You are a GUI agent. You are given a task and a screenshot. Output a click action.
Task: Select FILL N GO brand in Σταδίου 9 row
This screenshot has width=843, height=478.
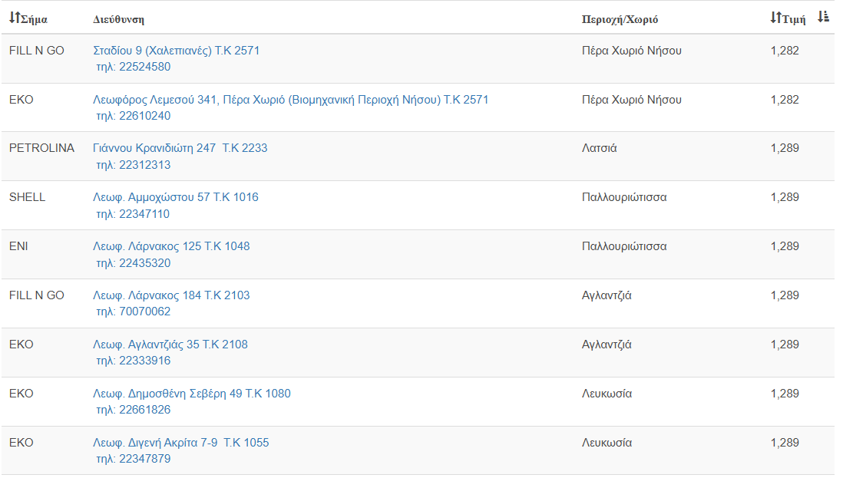click(x=37, y=51)
